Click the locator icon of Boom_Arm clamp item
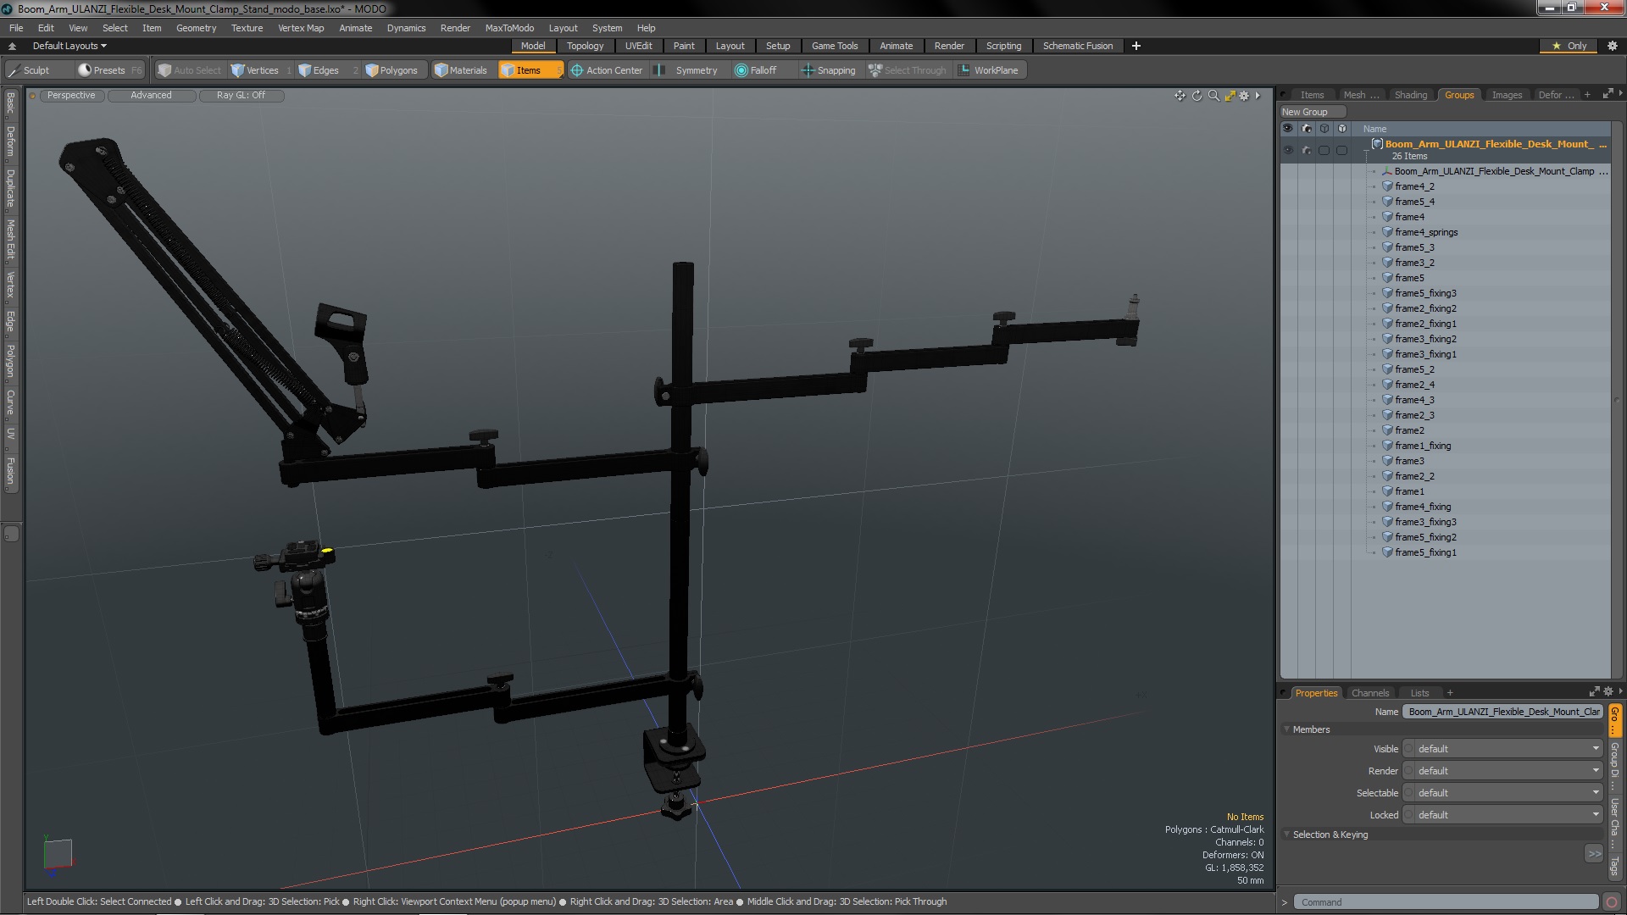The height and width of the screenshot is (915, 1627). (1387, 171)
